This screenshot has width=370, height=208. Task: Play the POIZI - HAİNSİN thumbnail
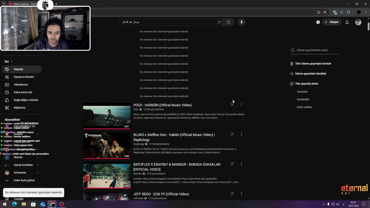(107, 116)
